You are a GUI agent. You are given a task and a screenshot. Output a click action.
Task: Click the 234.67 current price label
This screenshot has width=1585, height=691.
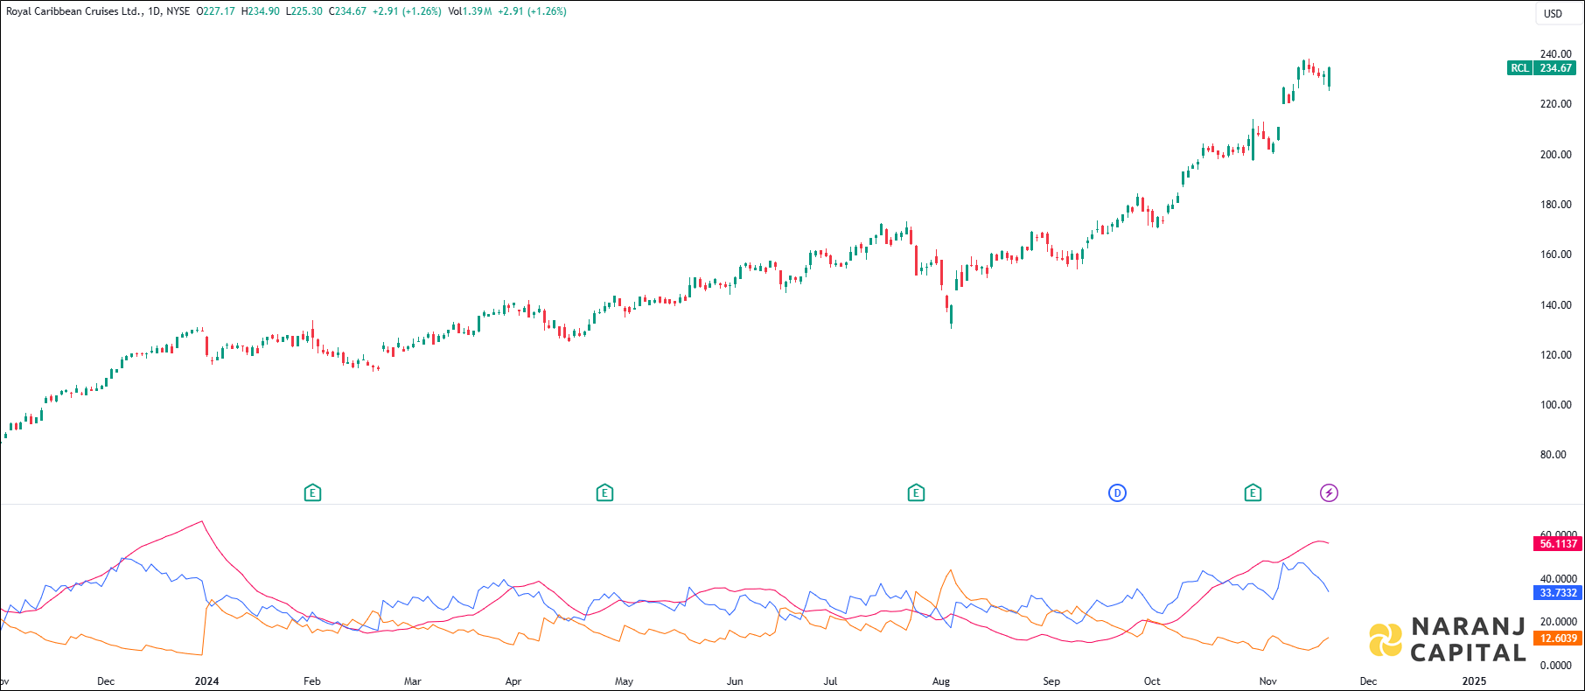pyautogui.click(x=1556, y=68)
